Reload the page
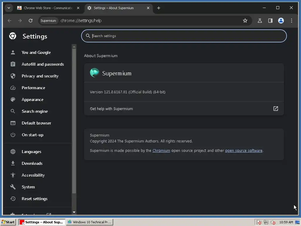 click(31, 21)
